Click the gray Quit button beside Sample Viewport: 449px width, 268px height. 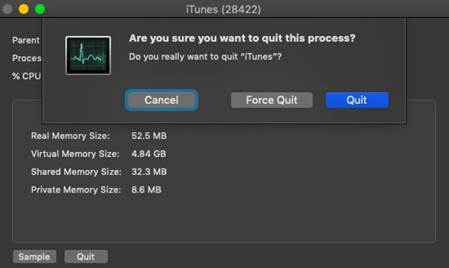[86, 257]
